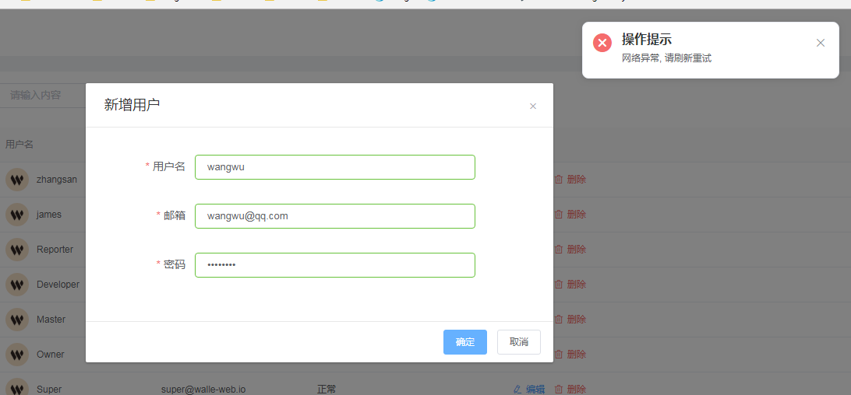Click the Reporter user avatar

(x=17, y=250)
